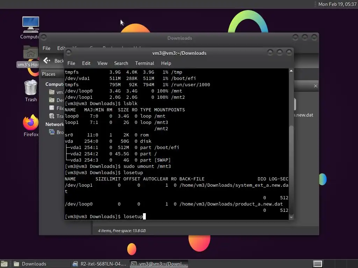Image resolution: width=358 pixels, height=268 pixels.
Task: Click the Network heading in sidebar
Action: tap(55, 124)
